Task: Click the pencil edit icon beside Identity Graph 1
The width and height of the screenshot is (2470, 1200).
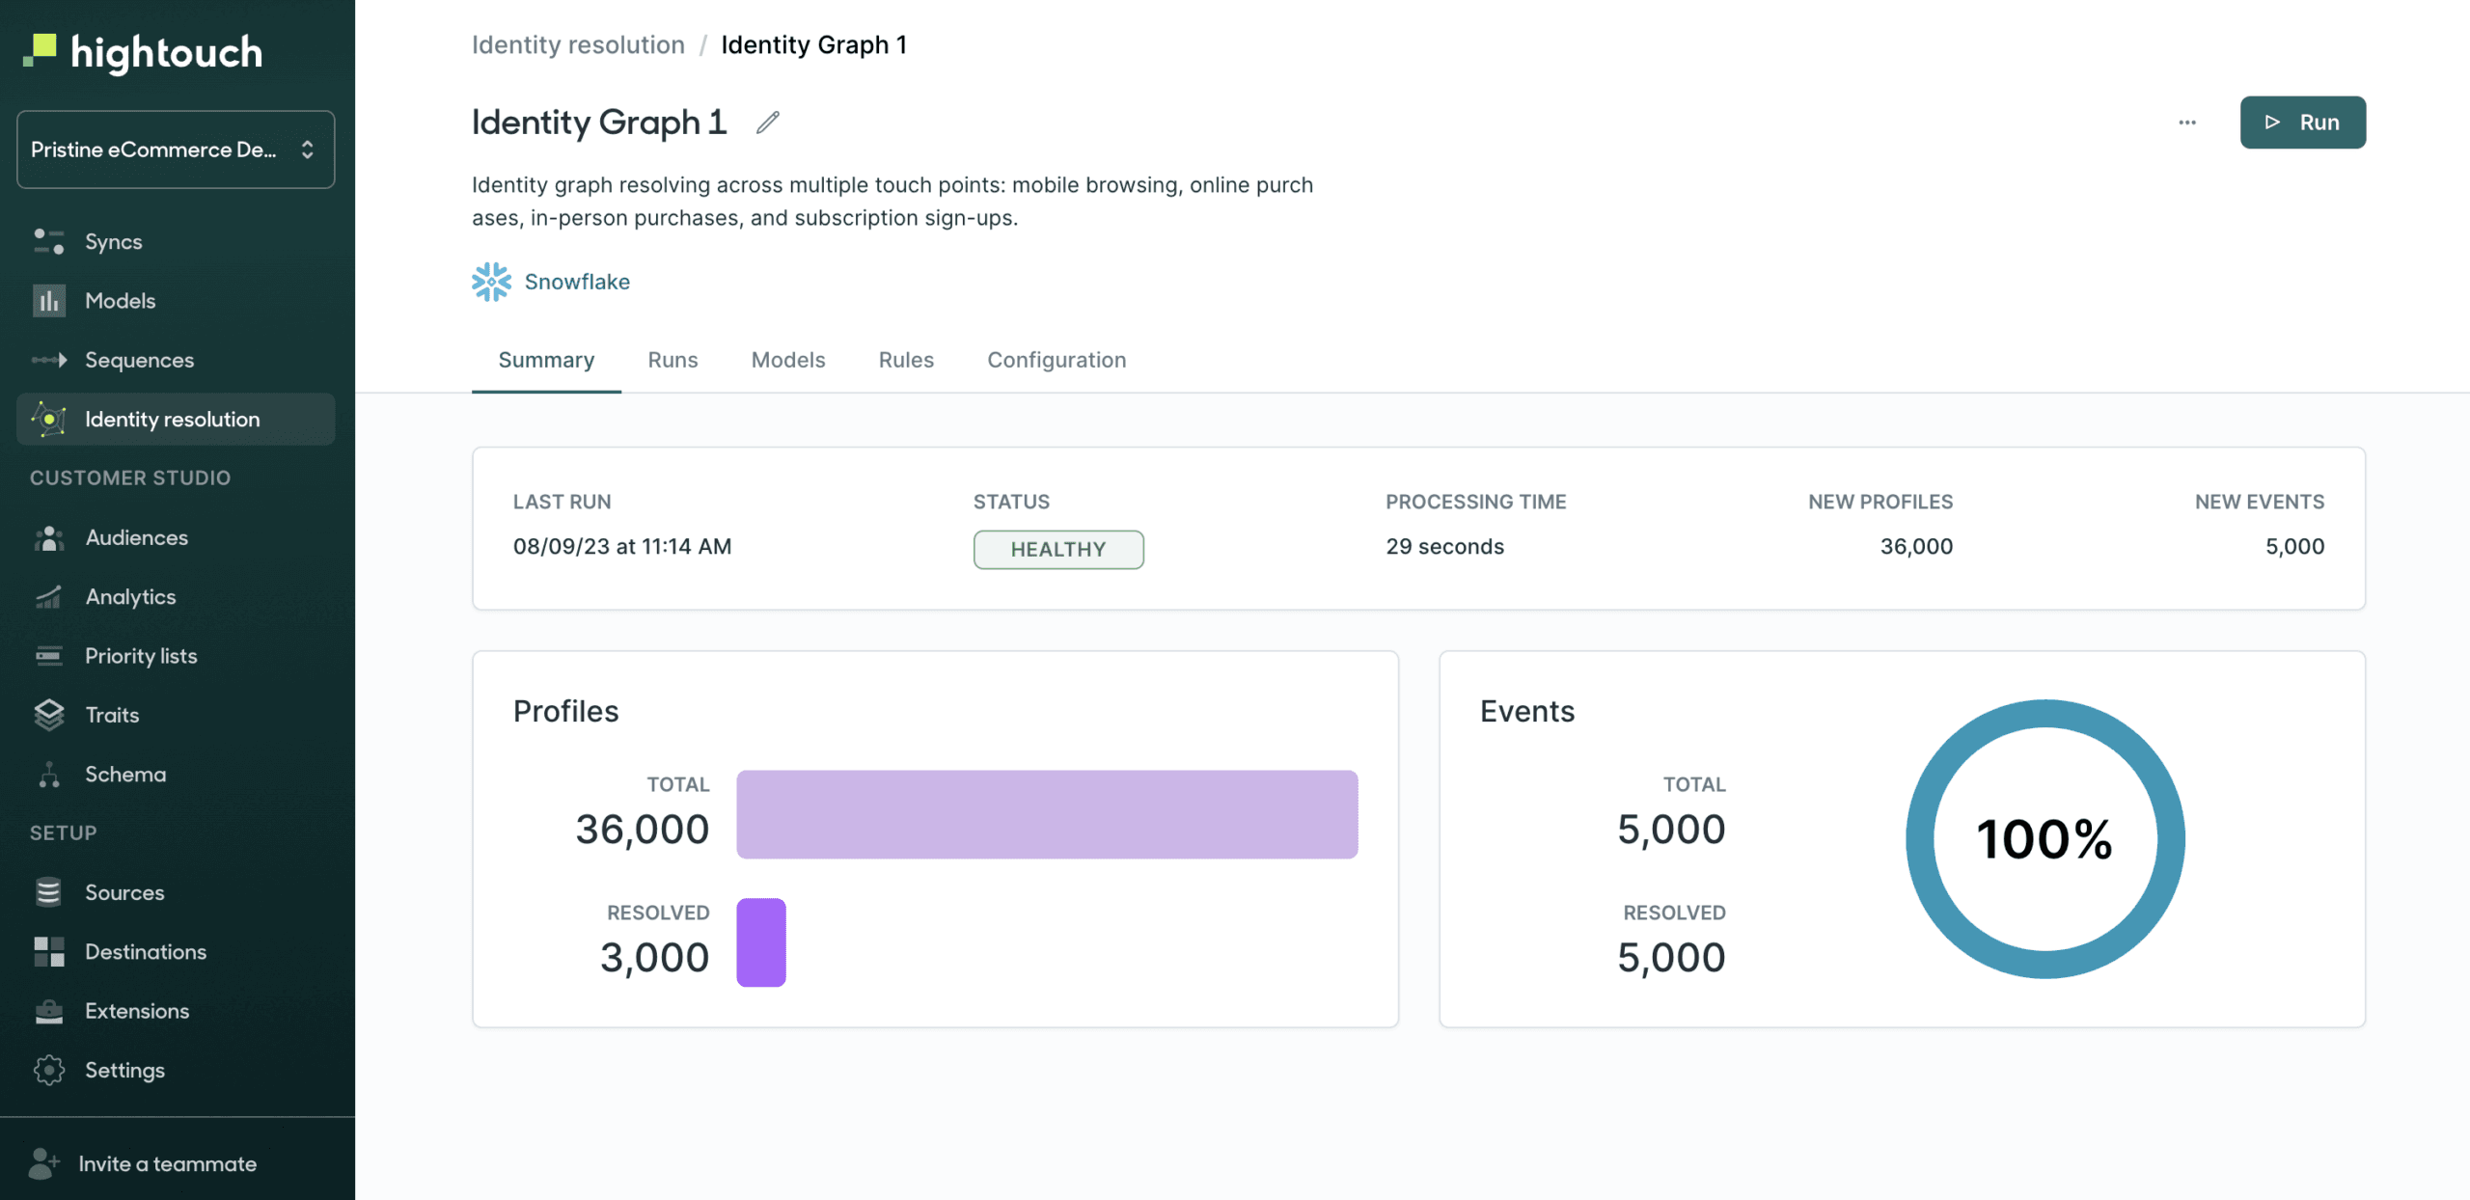Action: (x=767, y=123)
